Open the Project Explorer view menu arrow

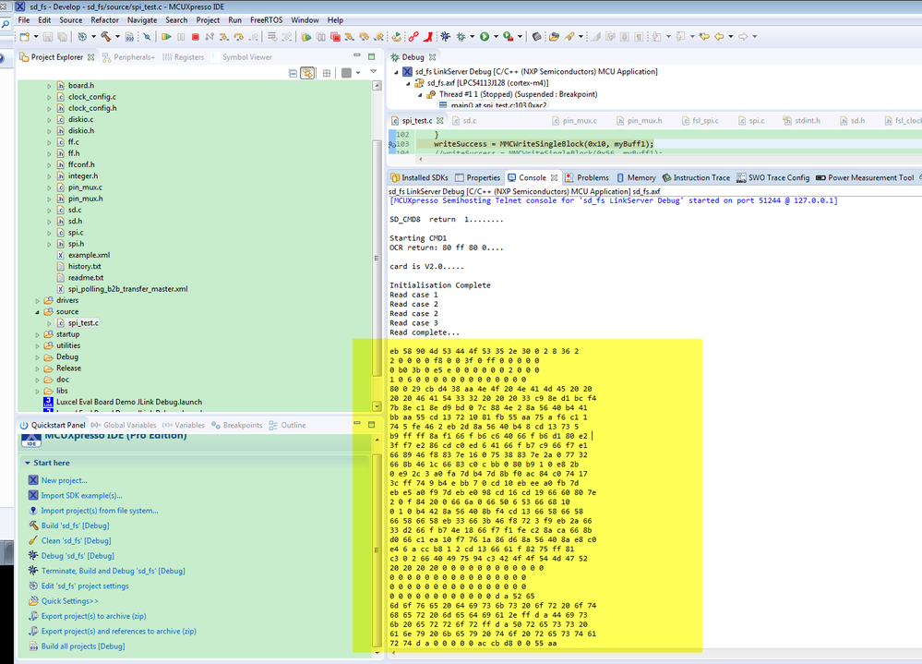point(373,72)
